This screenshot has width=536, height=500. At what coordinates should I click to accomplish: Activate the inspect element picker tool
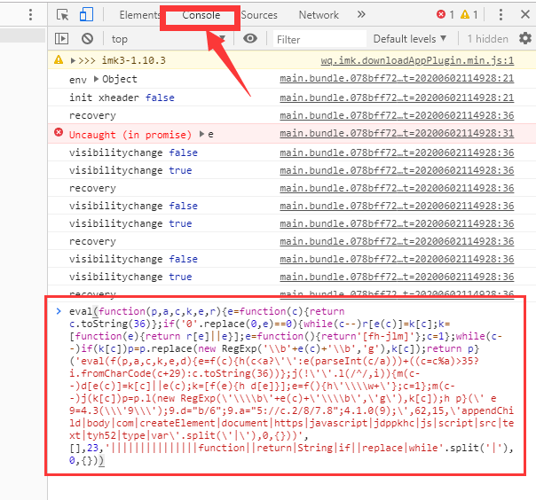tap(63, 15)
